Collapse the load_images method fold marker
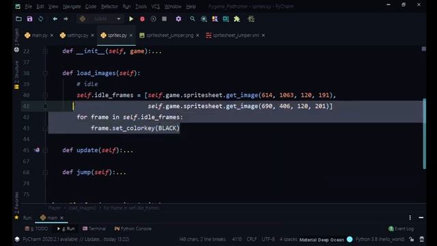 tap(45, 73)
